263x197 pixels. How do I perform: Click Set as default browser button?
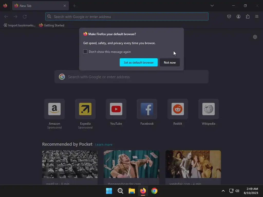pyautogui.click(x=138, y=62)
